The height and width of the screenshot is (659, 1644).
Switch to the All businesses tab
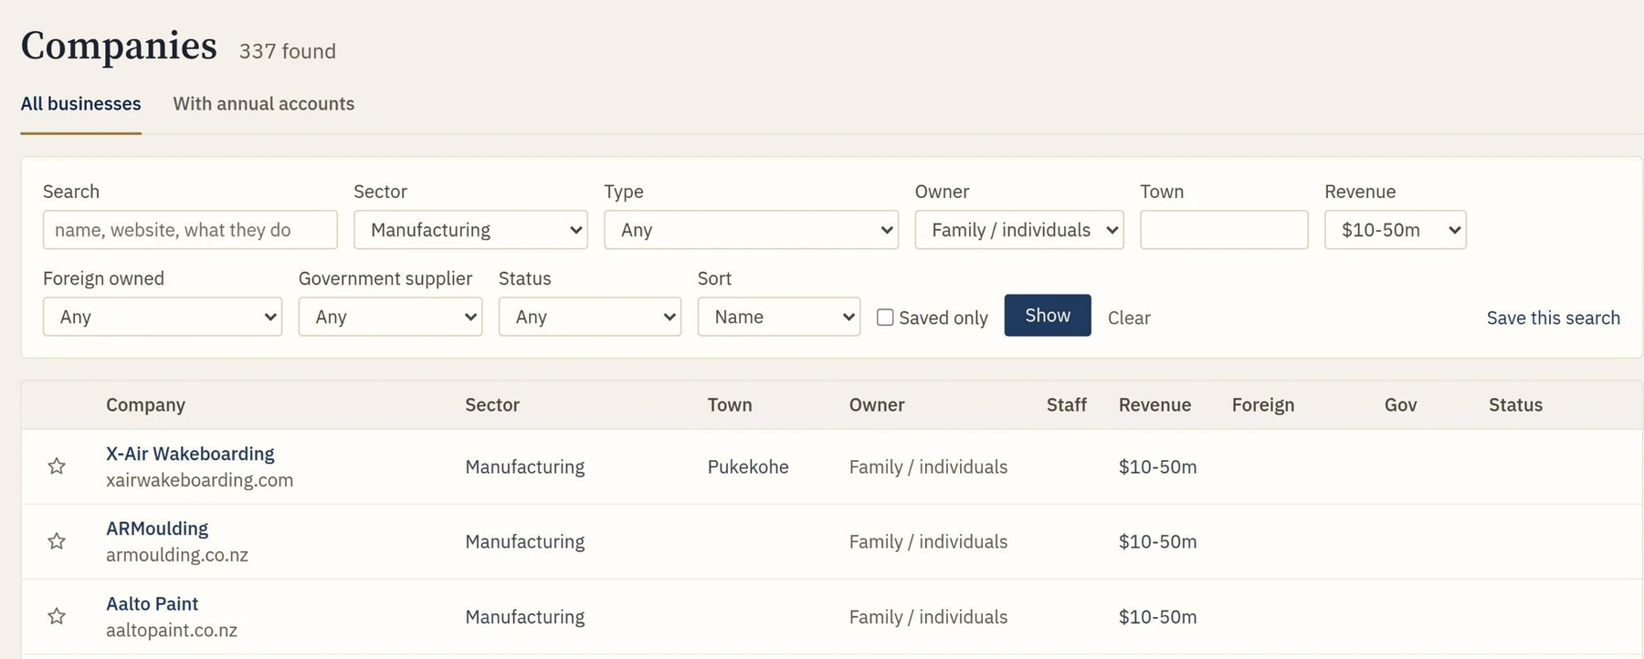tap(81, 104)
